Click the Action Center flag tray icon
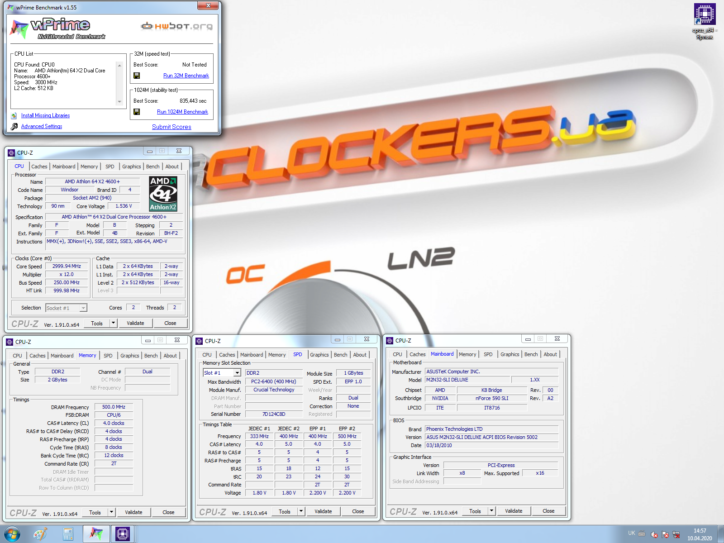 (x=665, y=534)
